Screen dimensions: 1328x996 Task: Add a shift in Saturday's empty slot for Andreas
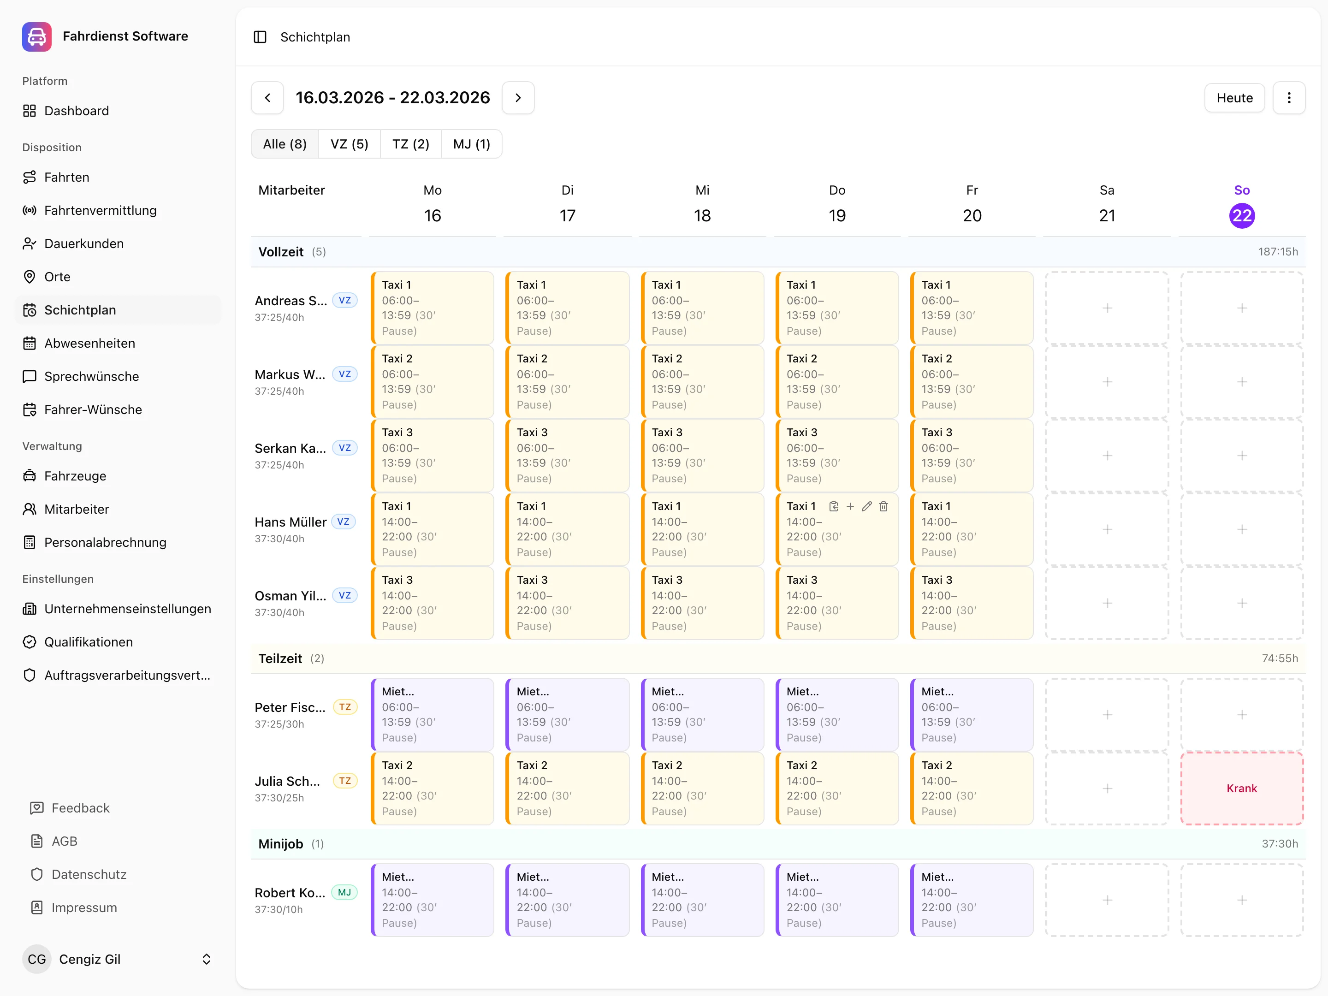point(1107,308)
